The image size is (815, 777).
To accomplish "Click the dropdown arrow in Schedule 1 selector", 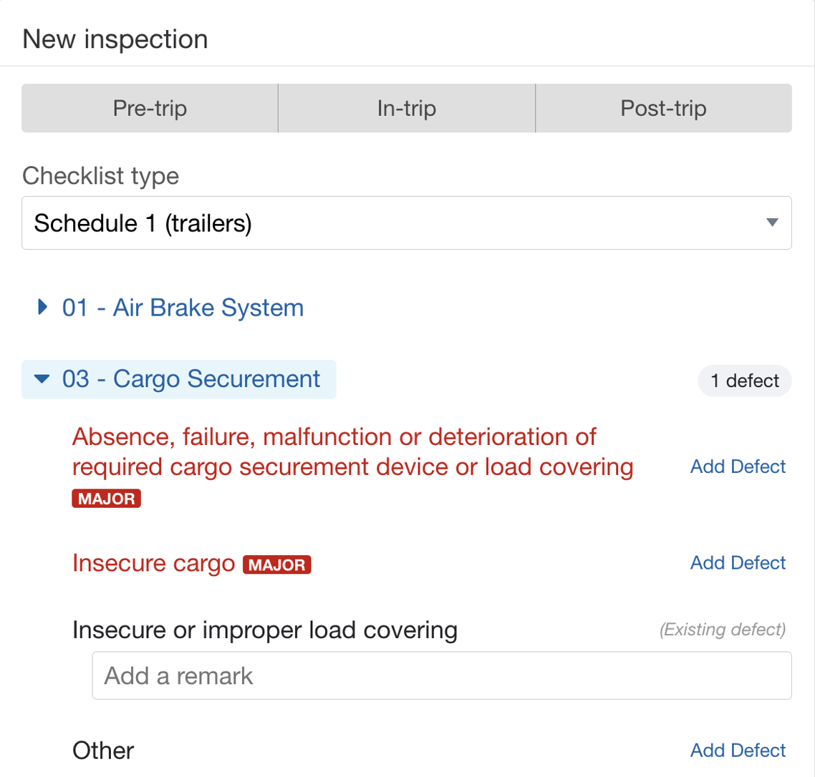I will click(771, 223).
